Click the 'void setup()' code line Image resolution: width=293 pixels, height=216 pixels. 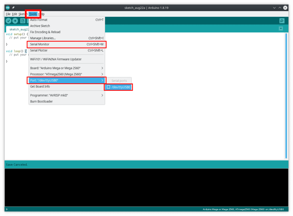(17, 34)
